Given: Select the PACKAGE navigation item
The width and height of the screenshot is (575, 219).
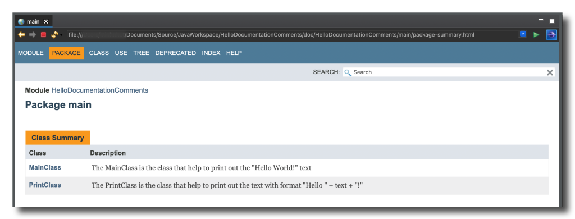Looking at the screenshot, I should point(66,53).
